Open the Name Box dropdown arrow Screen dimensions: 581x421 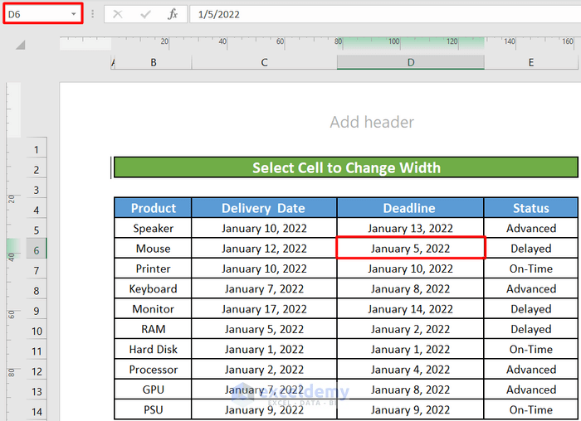[74, 14]
